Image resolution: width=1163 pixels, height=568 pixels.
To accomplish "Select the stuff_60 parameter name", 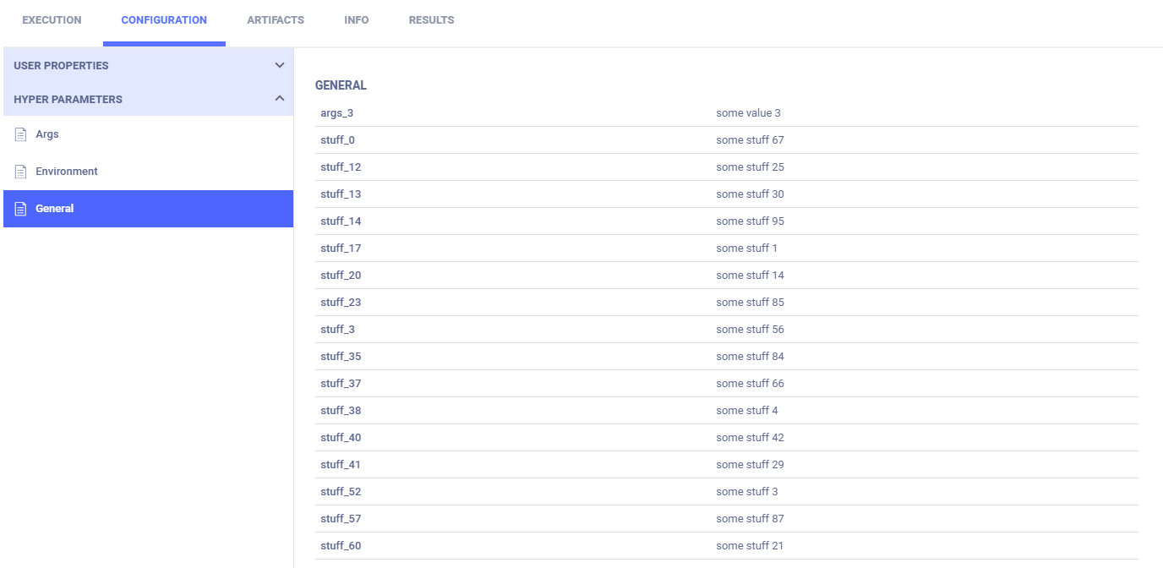I will coord(341,546).
